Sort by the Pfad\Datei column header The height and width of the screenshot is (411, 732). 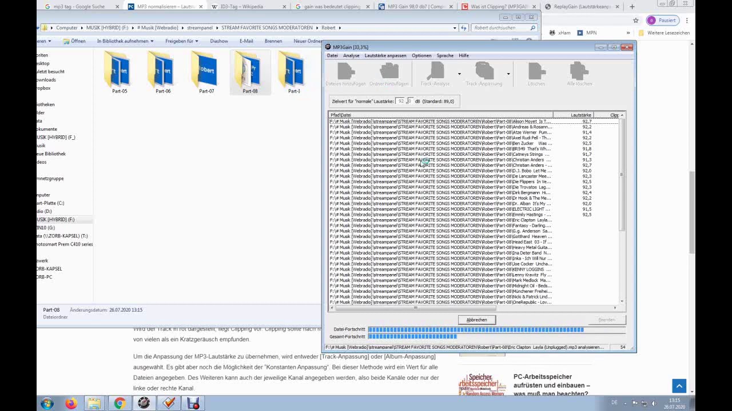[440, 115]
